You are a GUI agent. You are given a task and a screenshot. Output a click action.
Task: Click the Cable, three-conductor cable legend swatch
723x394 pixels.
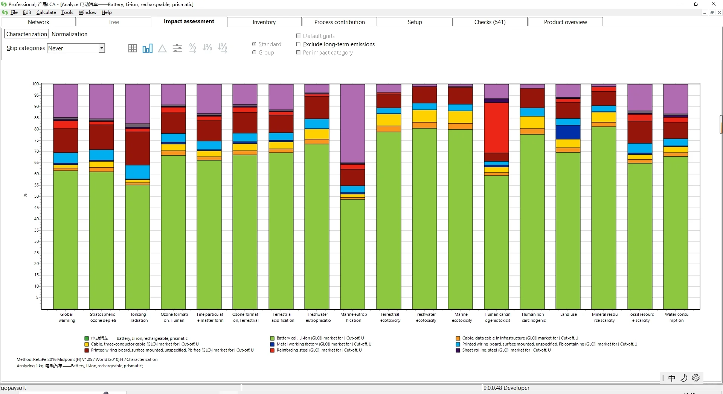click(x=87, y=344)
